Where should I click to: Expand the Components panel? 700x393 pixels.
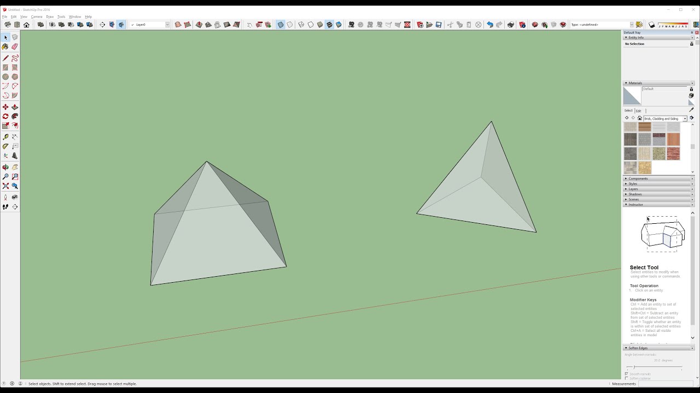658,178
